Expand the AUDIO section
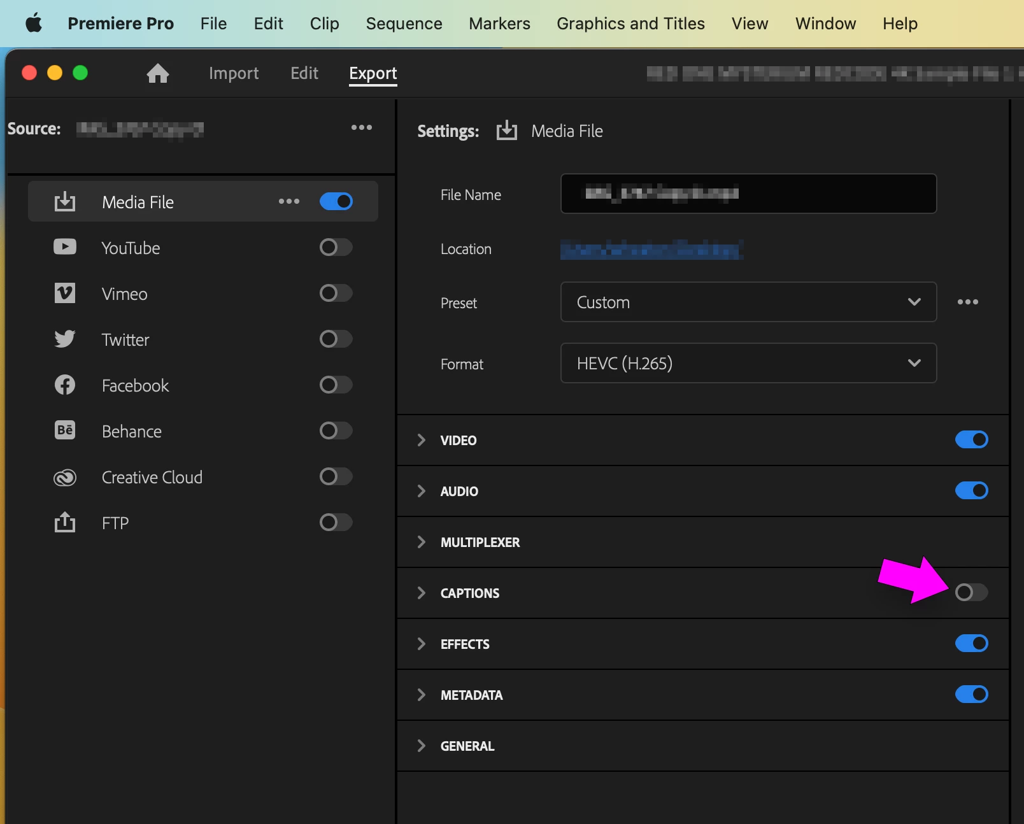Screen dimensions: 1024x824 click(x=421, y=491)
